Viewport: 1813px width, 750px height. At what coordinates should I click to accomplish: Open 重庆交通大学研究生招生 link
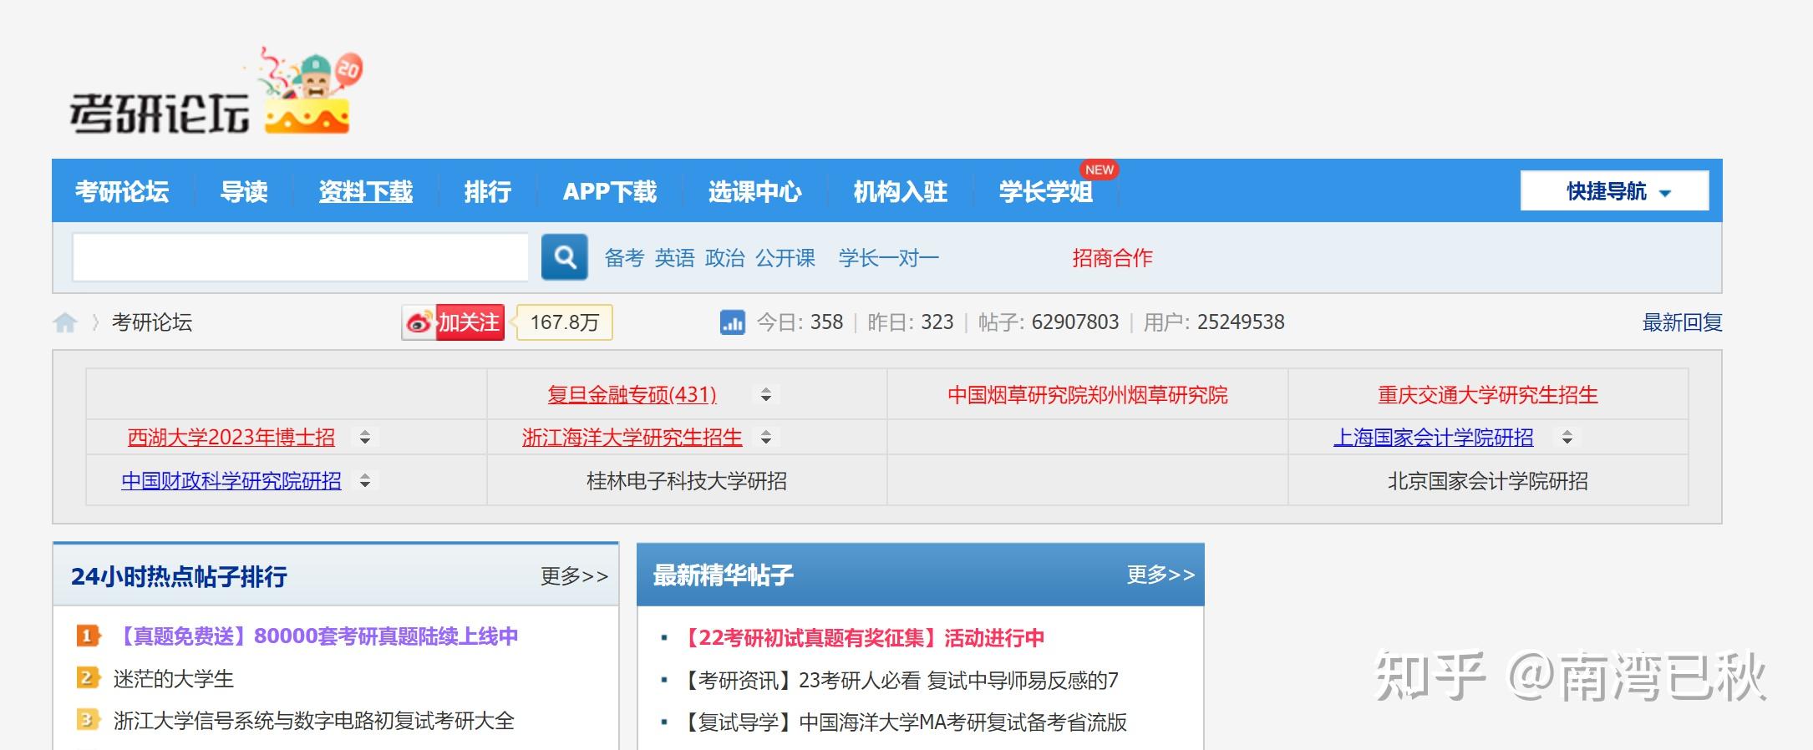click(x=1488, y=394)
